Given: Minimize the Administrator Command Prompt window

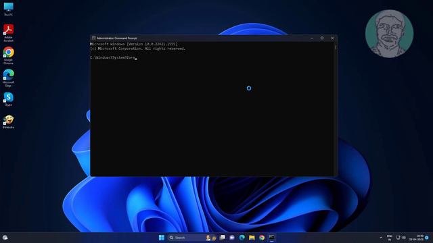Looking at the screenshot, I should (312, 38).
